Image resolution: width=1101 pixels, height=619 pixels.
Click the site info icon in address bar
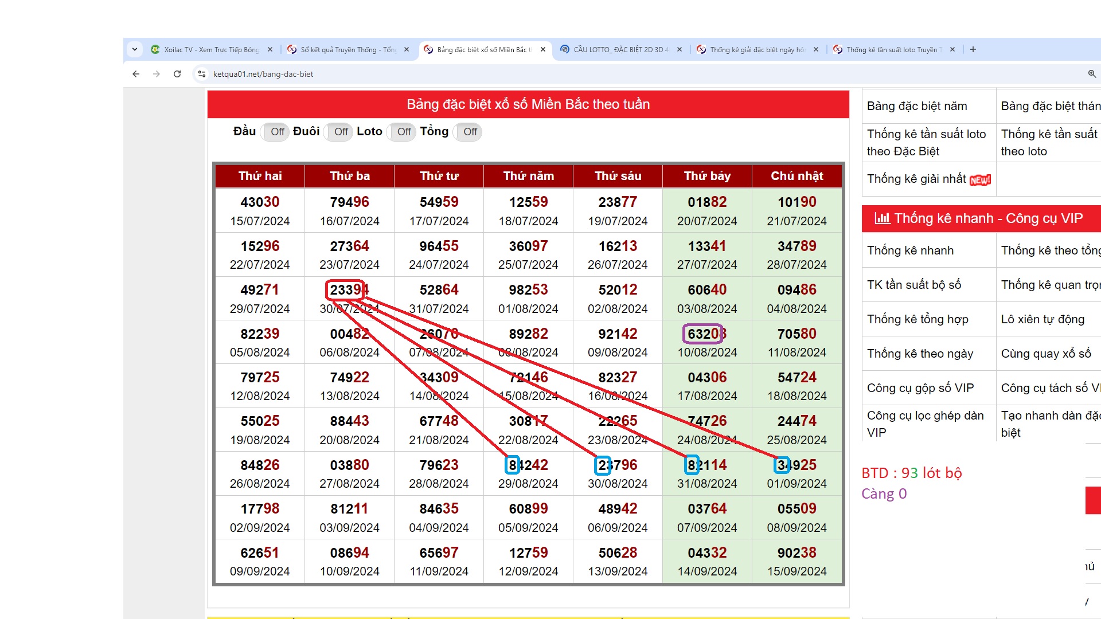pyautogui.click(x=202, y=74)
